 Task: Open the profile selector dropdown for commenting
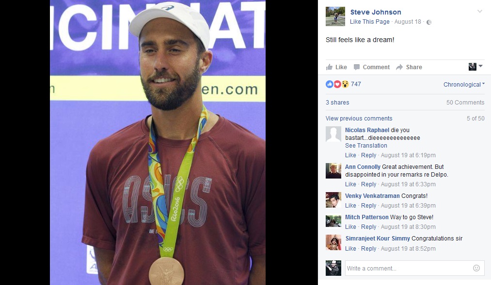[475, 67]
